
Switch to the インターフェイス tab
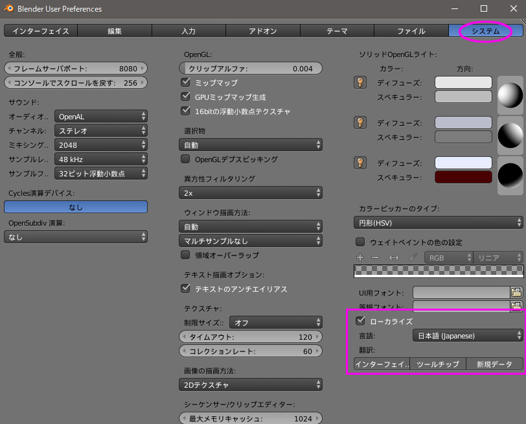(41, 31)
